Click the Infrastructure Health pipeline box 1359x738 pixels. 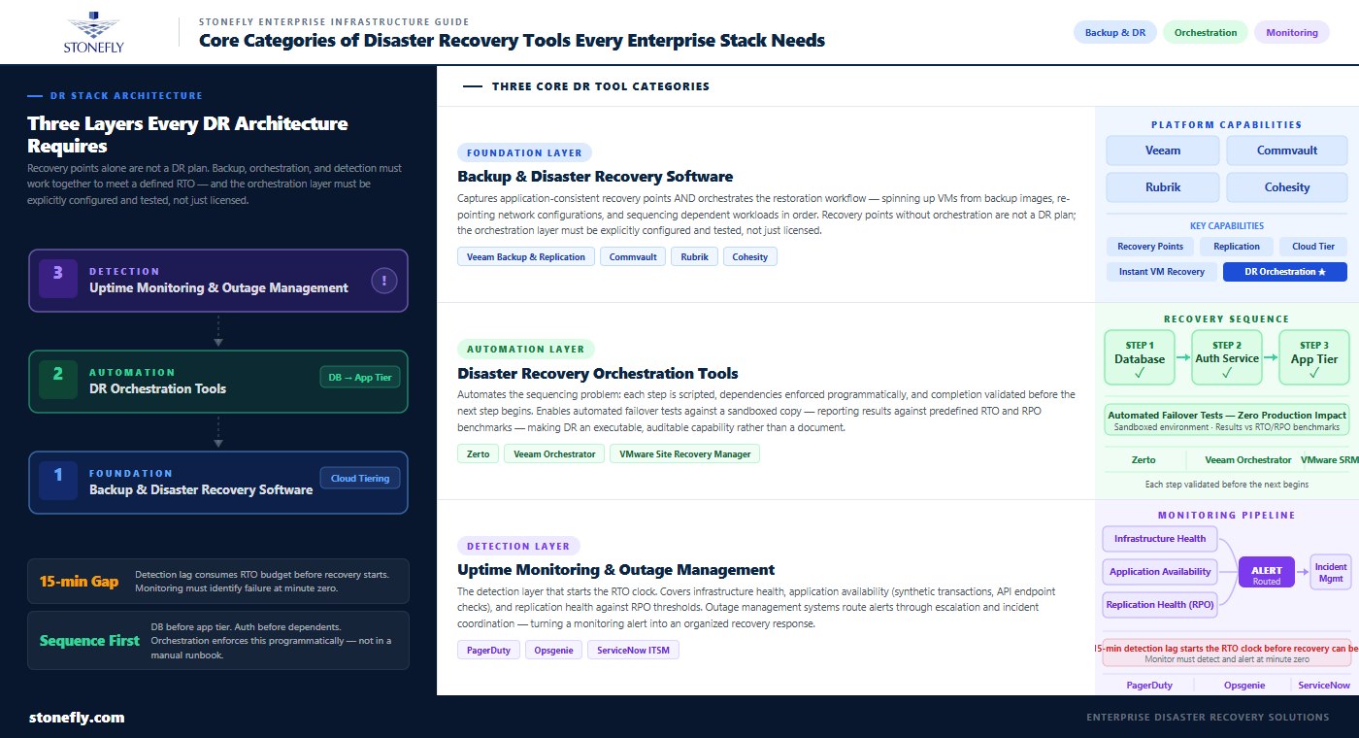click(x=1160, y=539)
